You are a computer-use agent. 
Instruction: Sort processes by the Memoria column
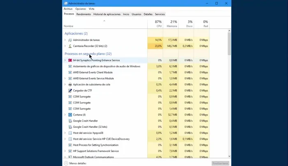(171, 24)
